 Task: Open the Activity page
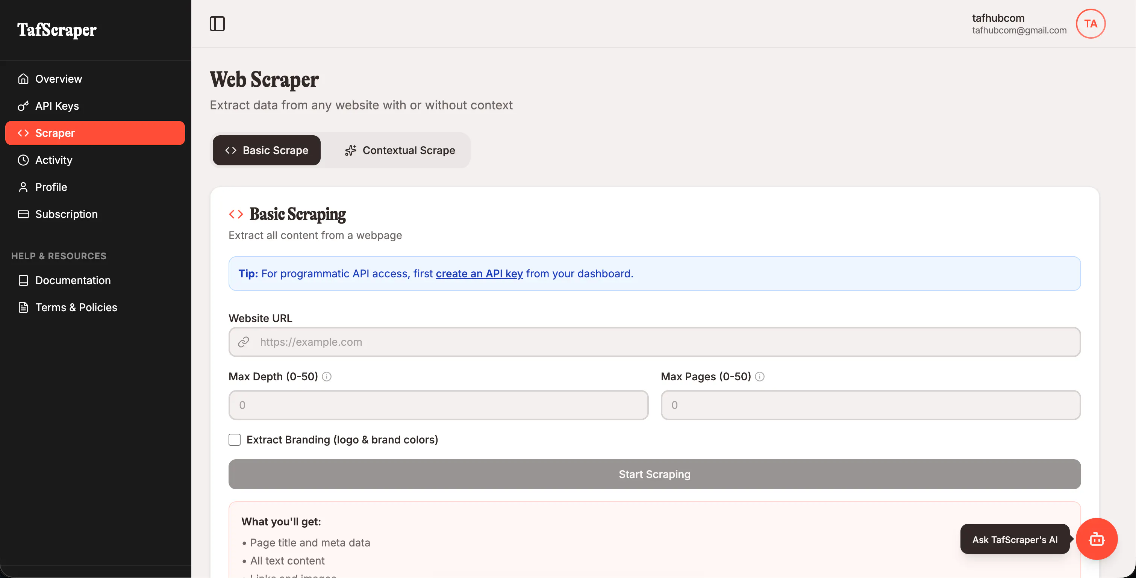point(95,160)
